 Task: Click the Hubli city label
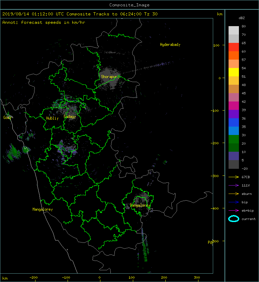coord(52,118)
